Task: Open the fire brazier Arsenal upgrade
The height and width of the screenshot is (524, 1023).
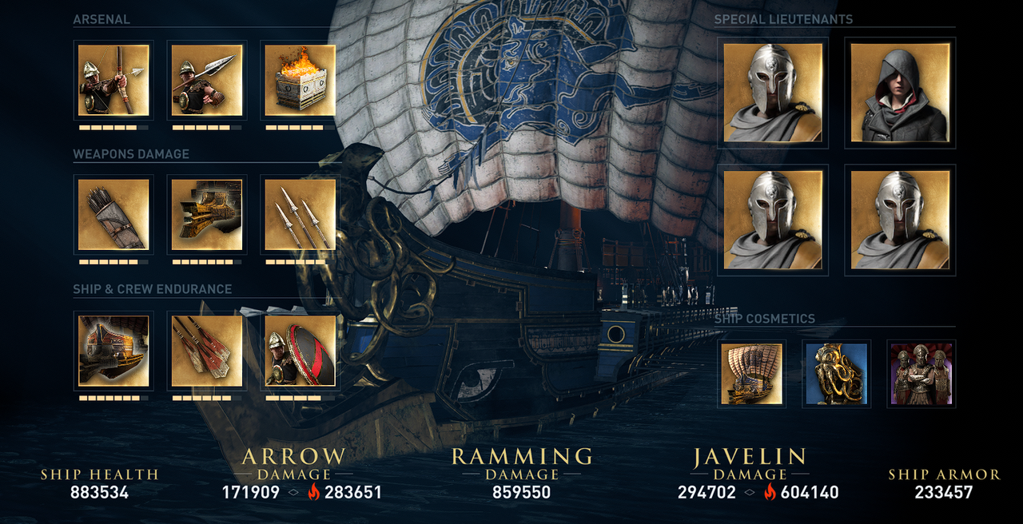Action: [300, 80]
